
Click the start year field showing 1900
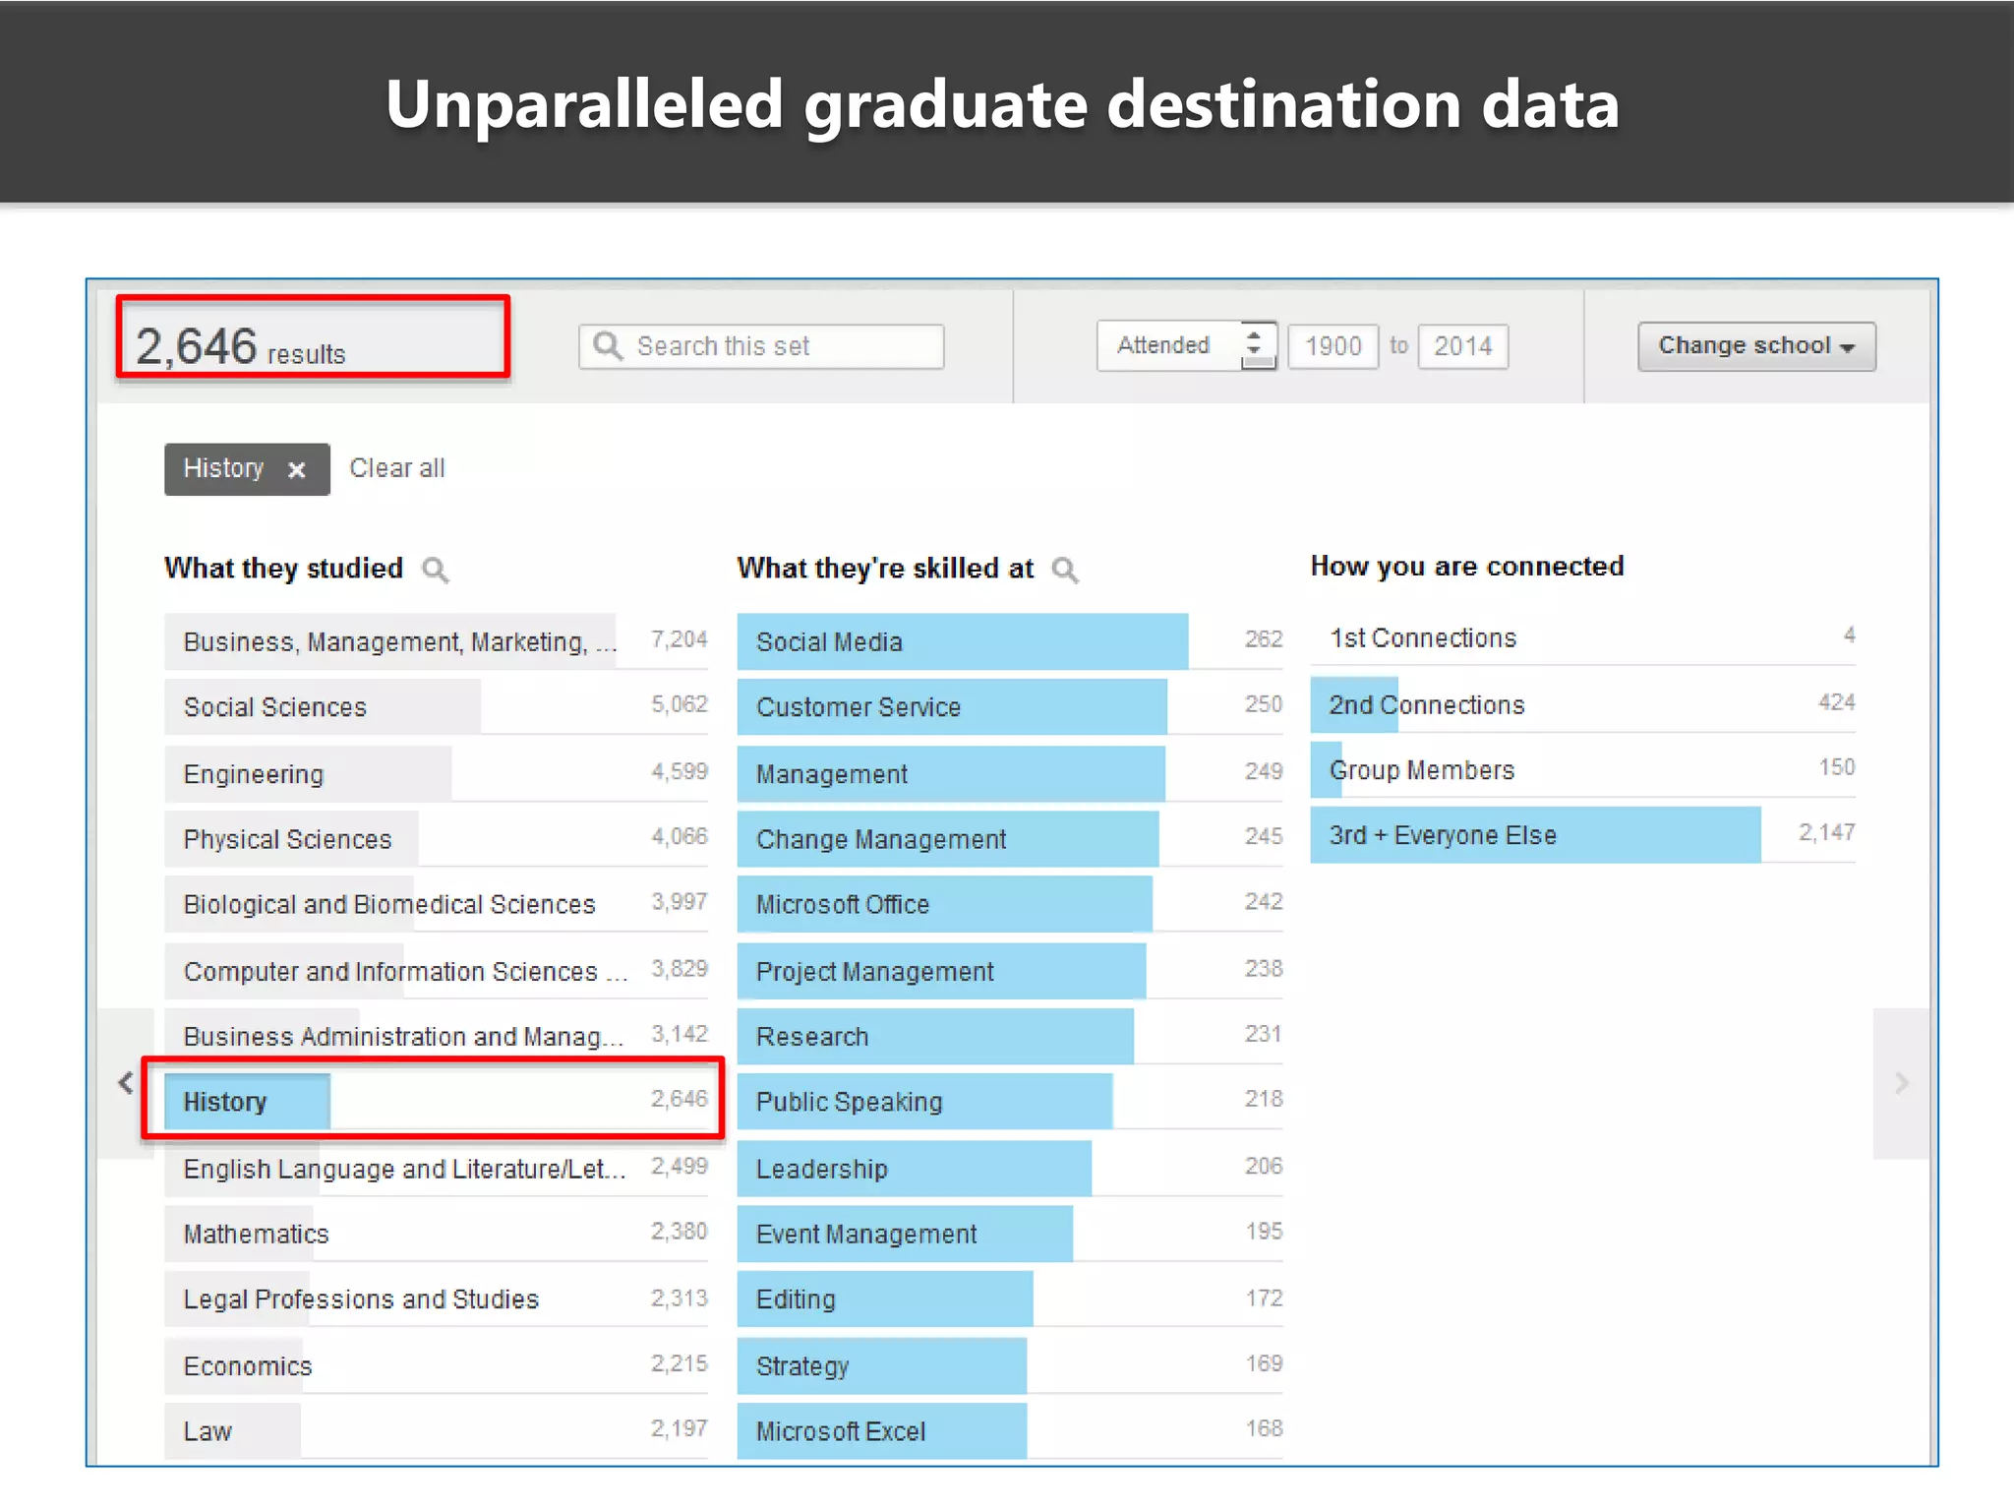point(1333,346)
